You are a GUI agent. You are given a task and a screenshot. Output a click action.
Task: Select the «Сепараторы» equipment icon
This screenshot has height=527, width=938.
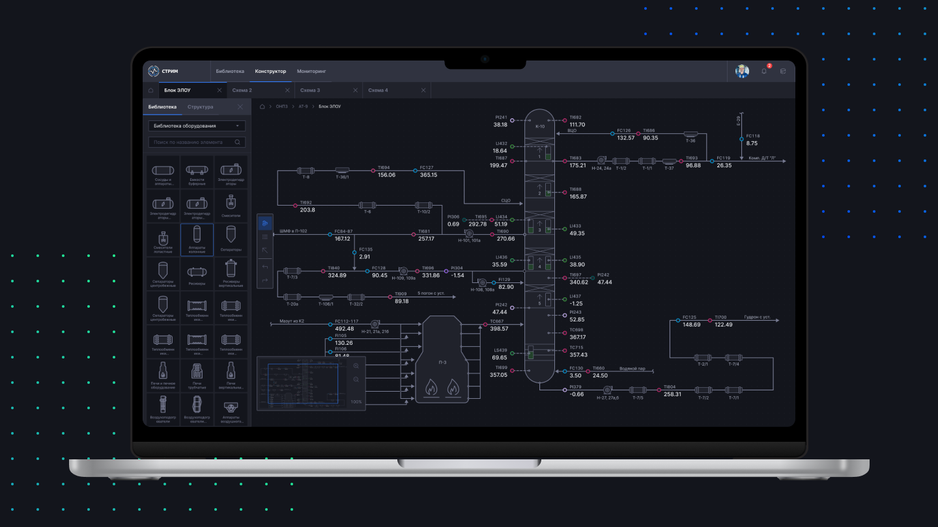pos(231,239)
